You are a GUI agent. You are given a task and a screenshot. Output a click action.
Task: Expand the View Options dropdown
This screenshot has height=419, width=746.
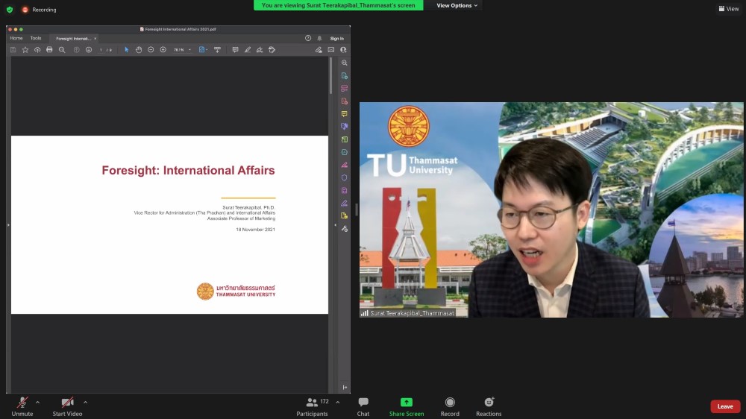tap(457, 5)
